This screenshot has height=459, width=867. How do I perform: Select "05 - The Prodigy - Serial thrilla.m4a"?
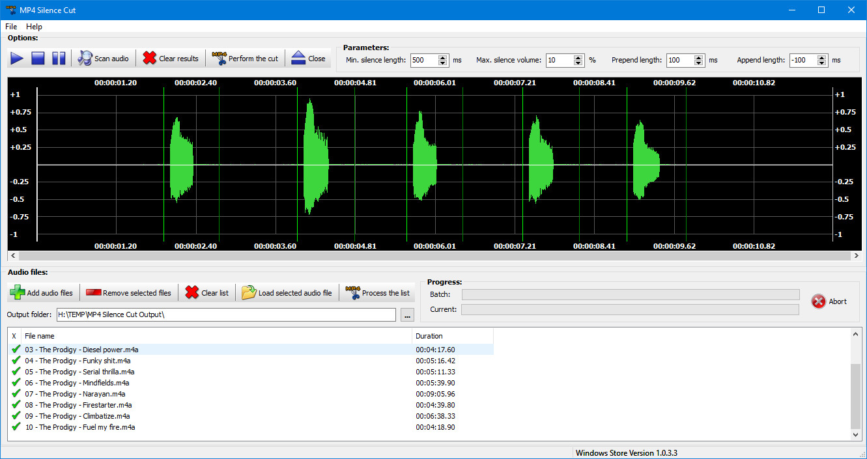click(80, 372)
